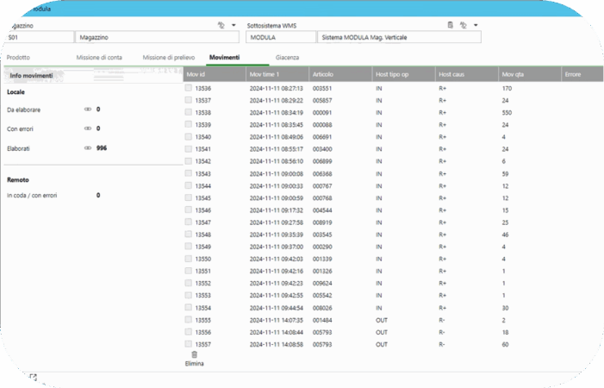604x388 pixels.
Task: Click the Elimina trash icon
Action: (x=194, y=354)
